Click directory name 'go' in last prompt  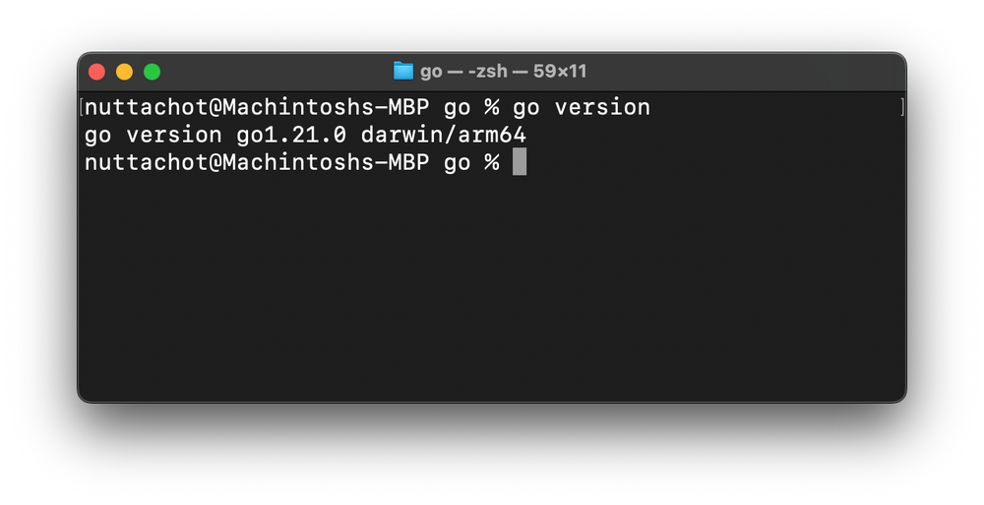coord(457,164)
